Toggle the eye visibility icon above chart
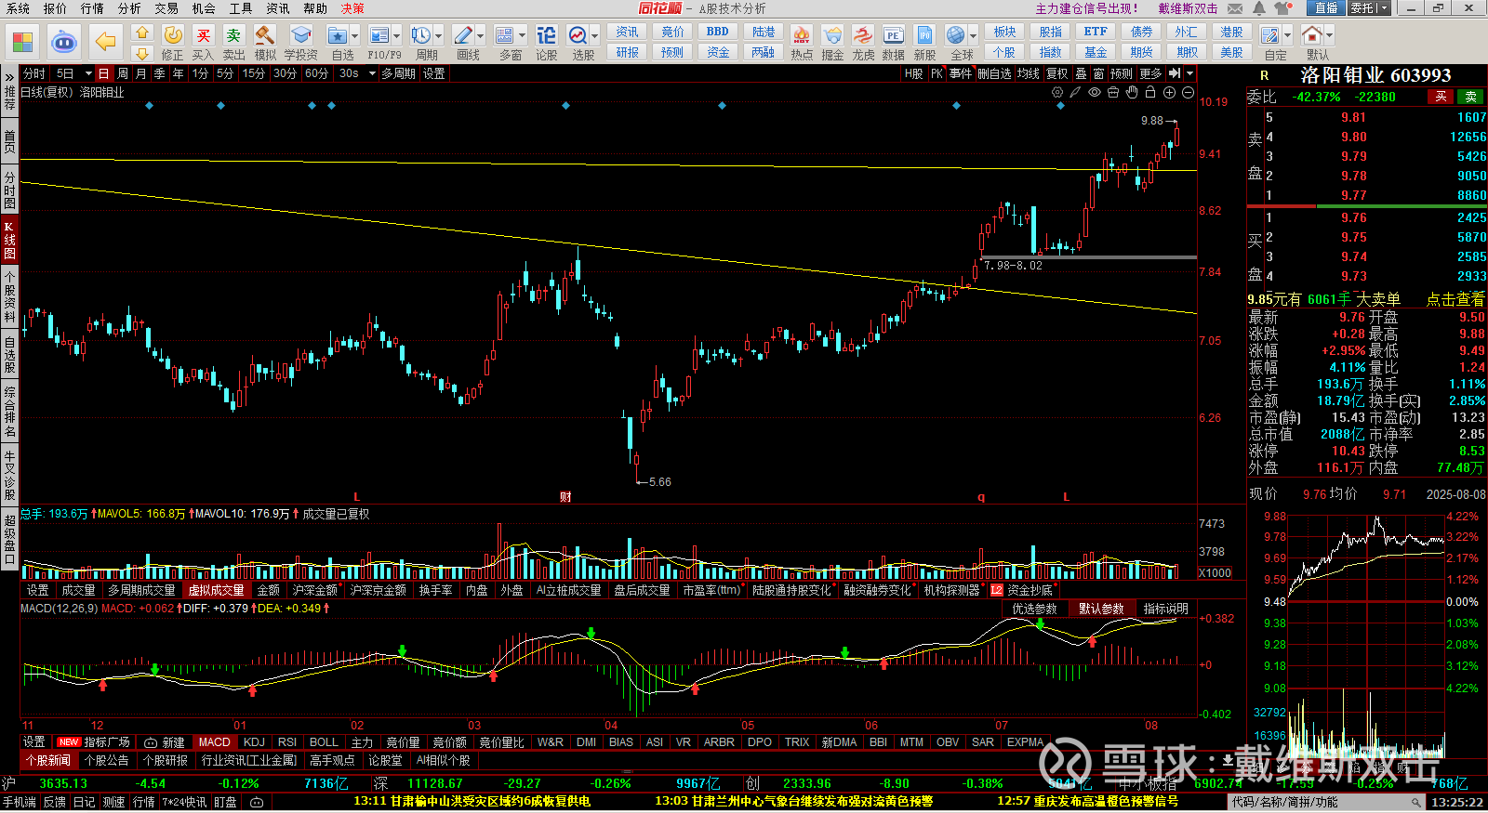 tap(1095, 92)
